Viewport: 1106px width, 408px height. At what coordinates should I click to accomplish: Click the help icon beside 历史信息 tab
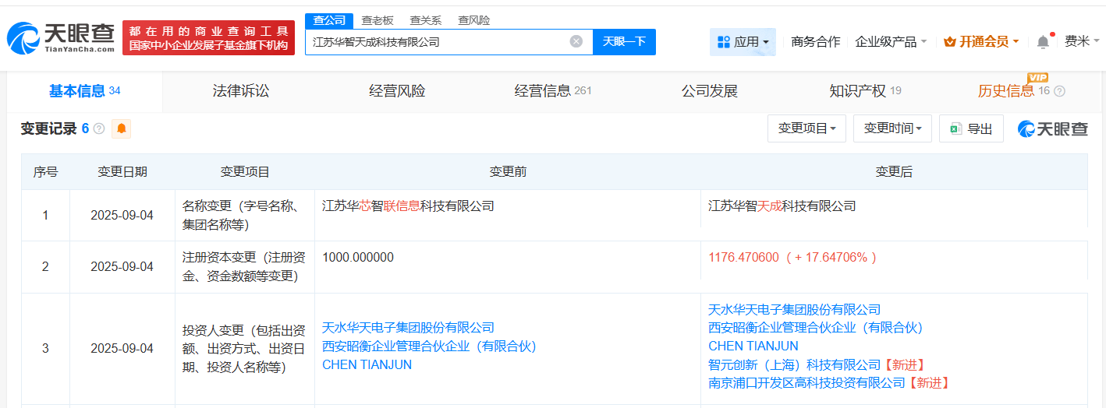click(1059, 92)
